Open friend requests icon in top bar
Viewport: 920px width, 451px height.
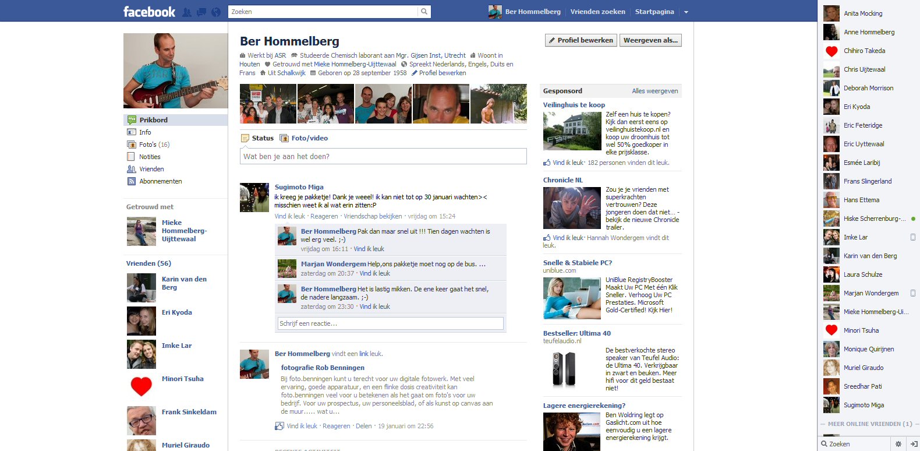pyautogui.click(x=187, y=12)
